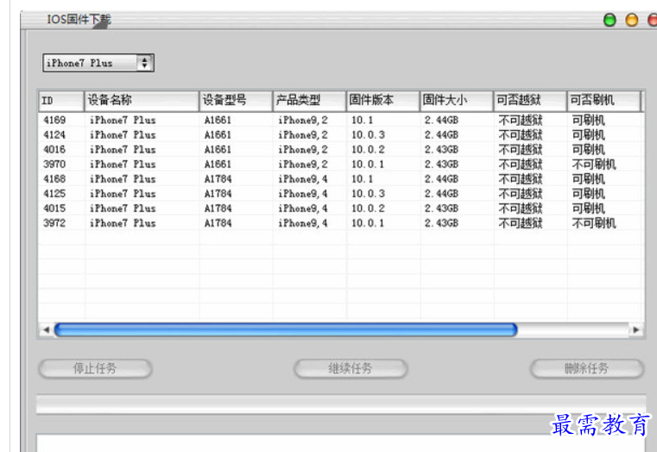Click 不可越狱 in the ID 4124 row
657x452 pixels.
click(521, 135)
